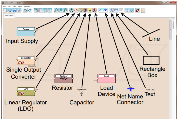Click the Save disk icon
The image size is (178, 119).
[x=15, y=10]
